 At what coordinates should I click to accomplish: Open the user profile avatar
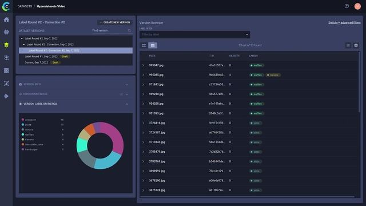[357, 6]
